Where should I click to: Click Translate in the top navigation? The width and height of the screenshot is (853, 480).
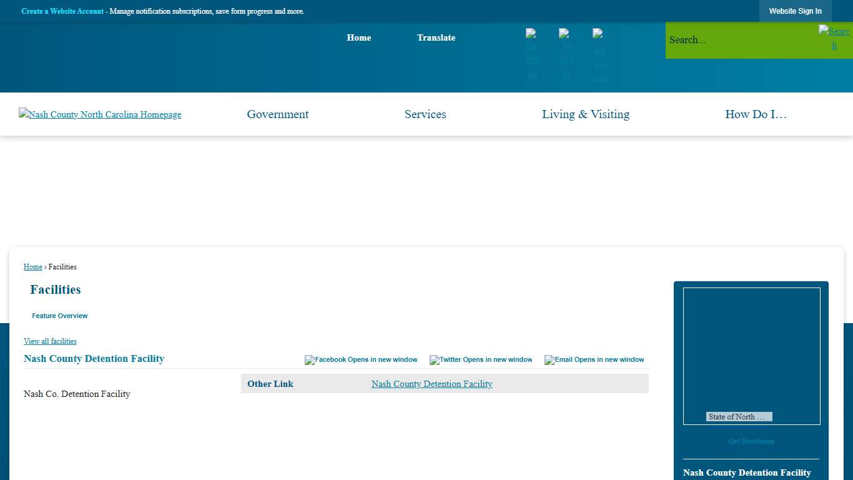click(436, 37)
